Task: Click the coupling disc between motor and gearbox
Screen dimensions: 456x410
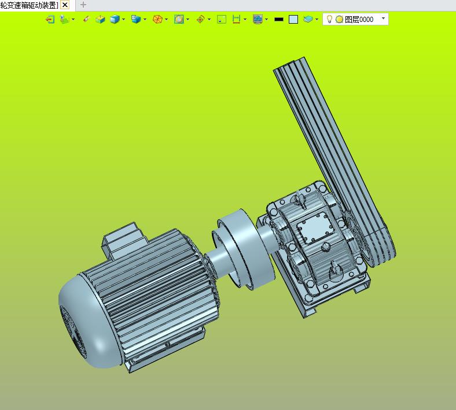Action: pos(246,249)
